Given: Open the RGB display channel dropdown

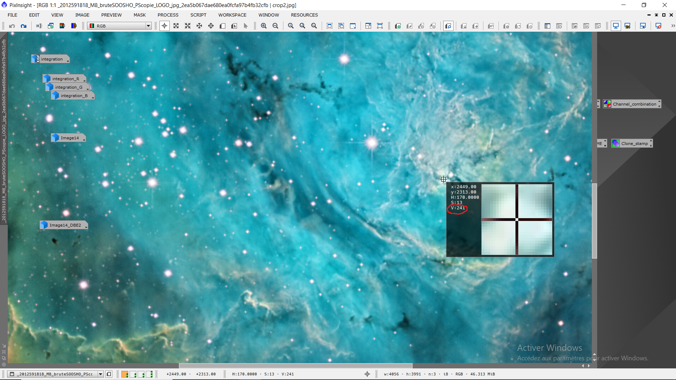Looking at the screenshot, I should [148, 26].
